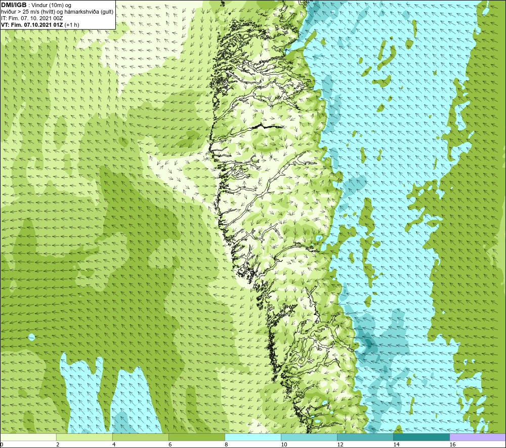Image resolution: width=506 pixels, height=448 pixels.
Task: Click the 12–14 m/s teal scale segment
Action: 365,437
